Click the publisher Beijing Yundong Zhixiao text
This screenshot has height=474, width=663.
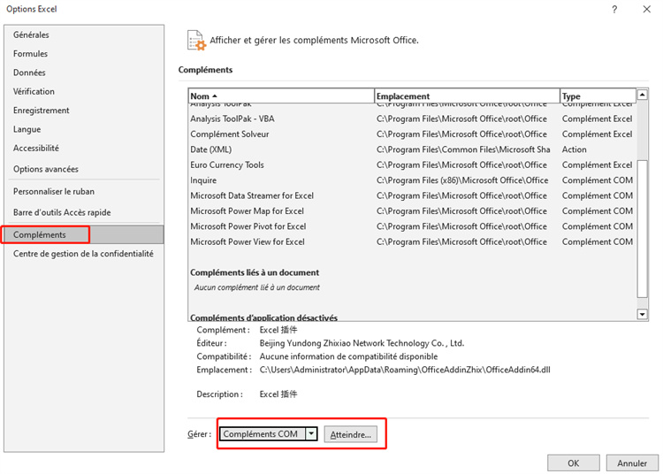362,343
